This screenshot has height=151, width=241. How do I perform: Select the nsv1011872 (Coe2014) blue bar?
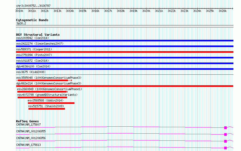click(x=125, y=63)
